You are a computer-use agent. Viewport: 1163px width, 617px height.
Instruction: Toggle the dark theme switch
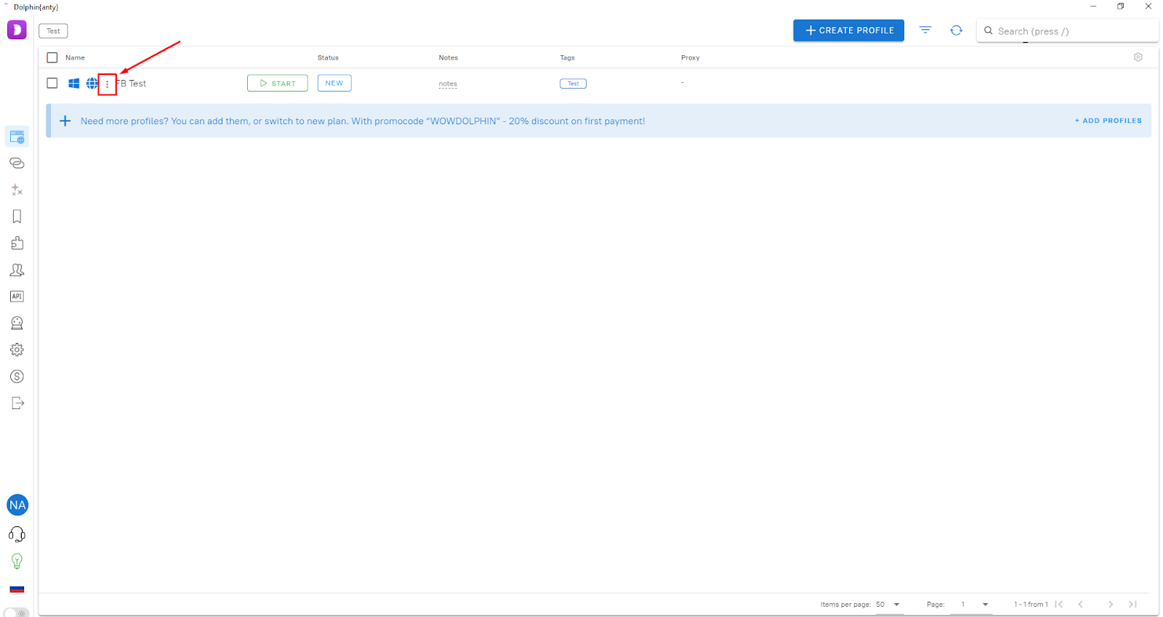coord(17,612)
